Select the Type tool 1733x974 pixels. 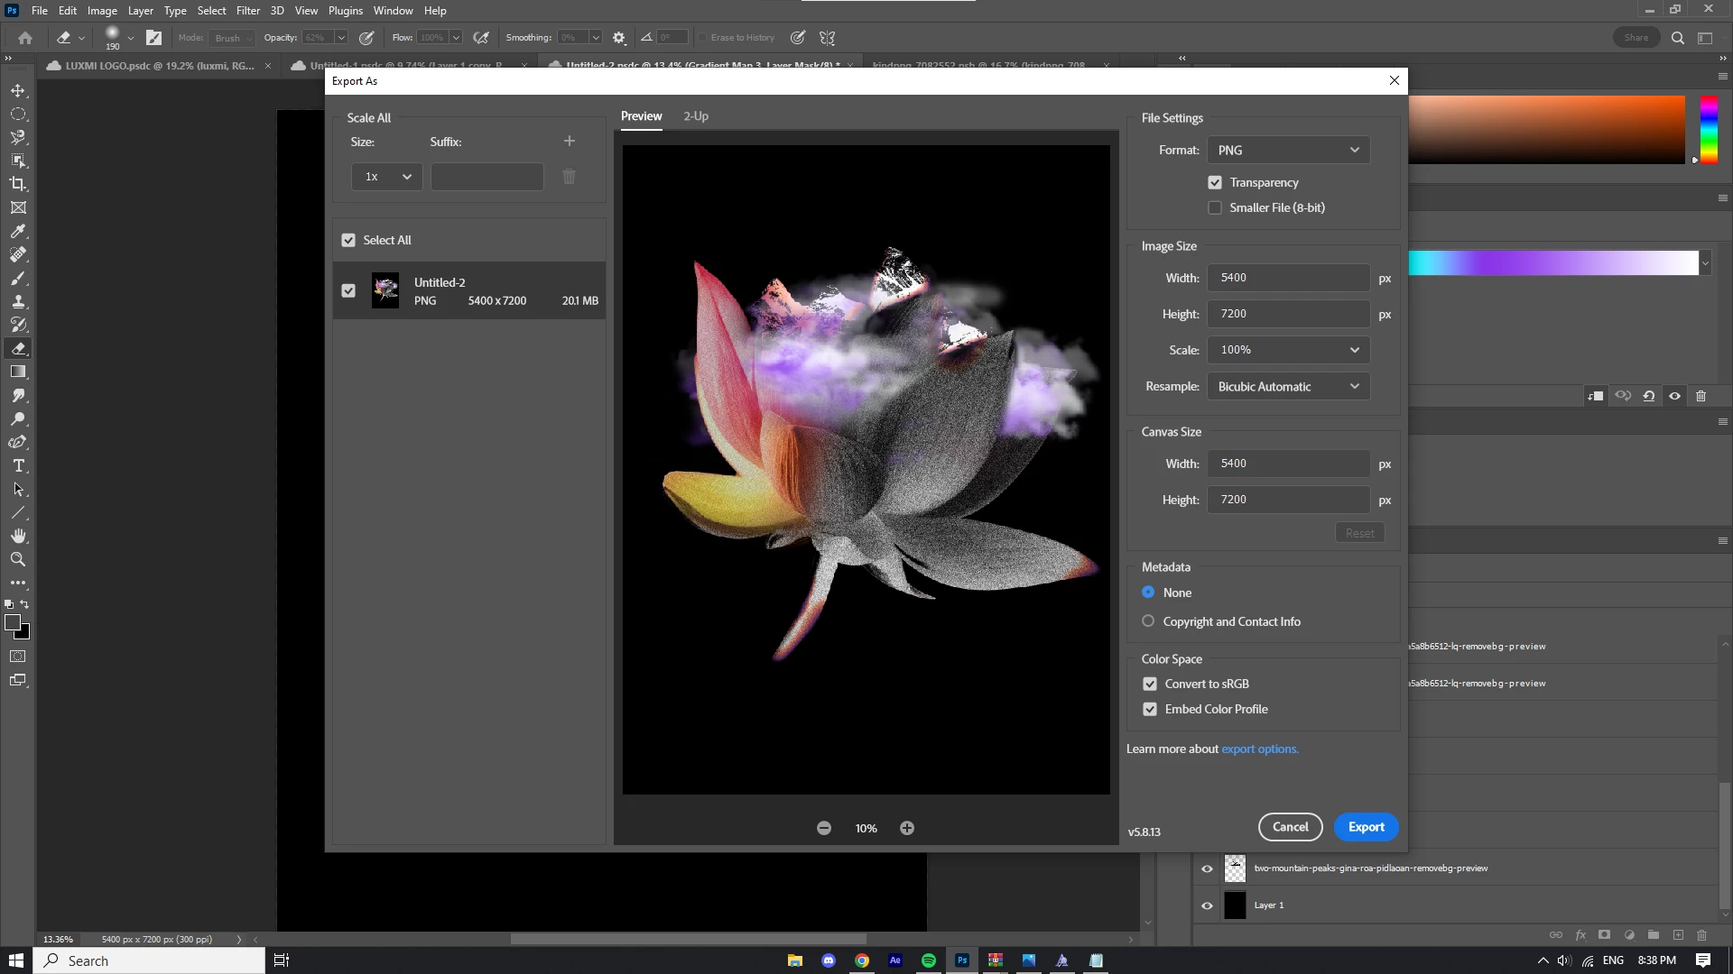18,465
